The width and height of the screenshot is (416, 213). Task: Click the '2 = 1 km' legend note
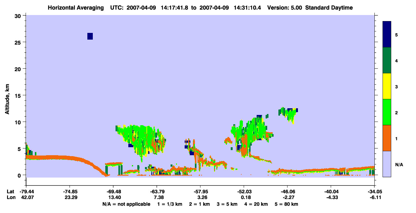click(x=199, y=204)
